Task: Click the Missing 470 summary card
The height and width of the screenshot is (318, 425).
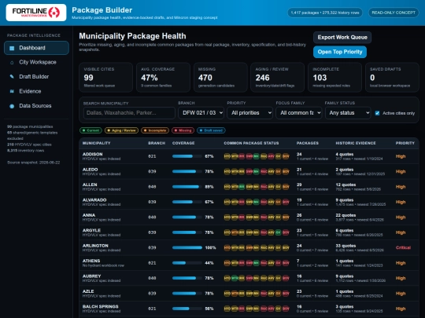Action: (x=220, y=77)
